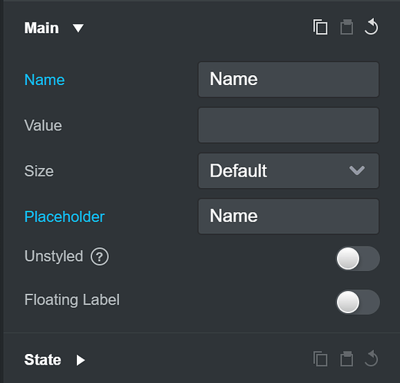Screen dimensions: 400x383
Task: Open the Size dropdown showing Default
Action: click(289, 170)
